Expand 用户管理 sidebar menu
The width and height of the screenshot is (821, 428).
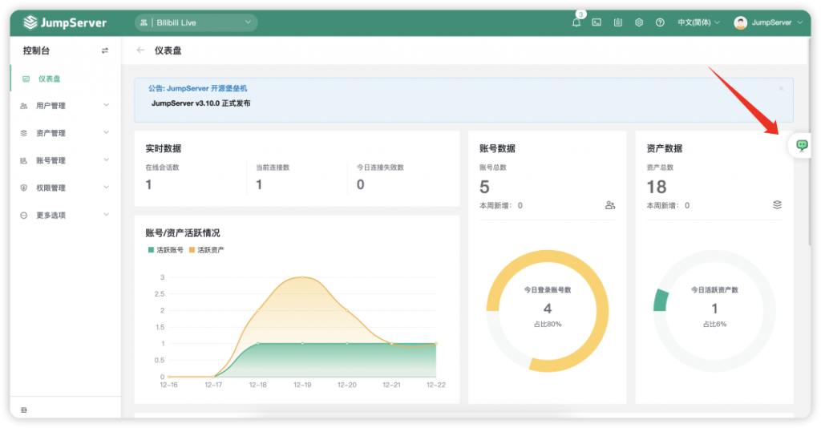66,106
